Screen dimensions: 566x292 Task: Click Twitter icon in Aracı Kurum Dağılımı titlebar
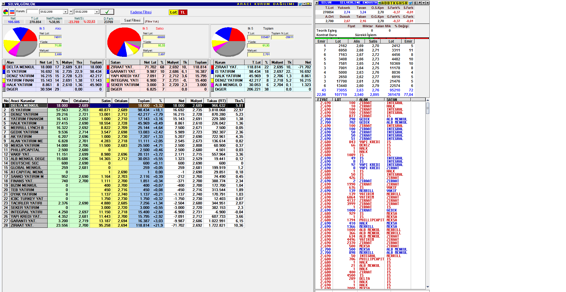pos(300,4)
